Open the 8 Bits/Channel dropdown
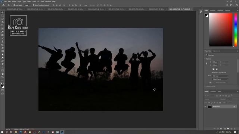The image size is (239, 134). tap(220, 79)
